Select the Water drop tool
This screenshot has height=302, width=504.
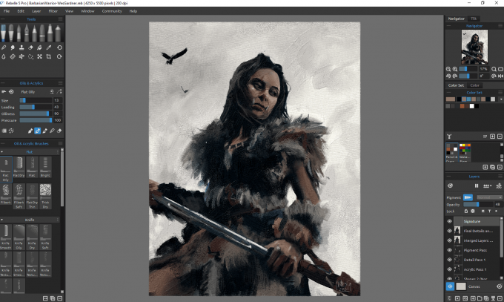click(x=4, y=56)
